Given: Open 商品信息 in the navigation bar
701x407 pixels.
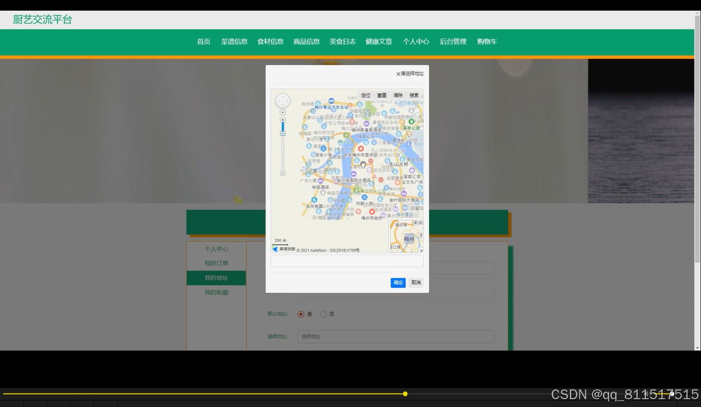Looking at the screenshot, I should coord(306,42).
